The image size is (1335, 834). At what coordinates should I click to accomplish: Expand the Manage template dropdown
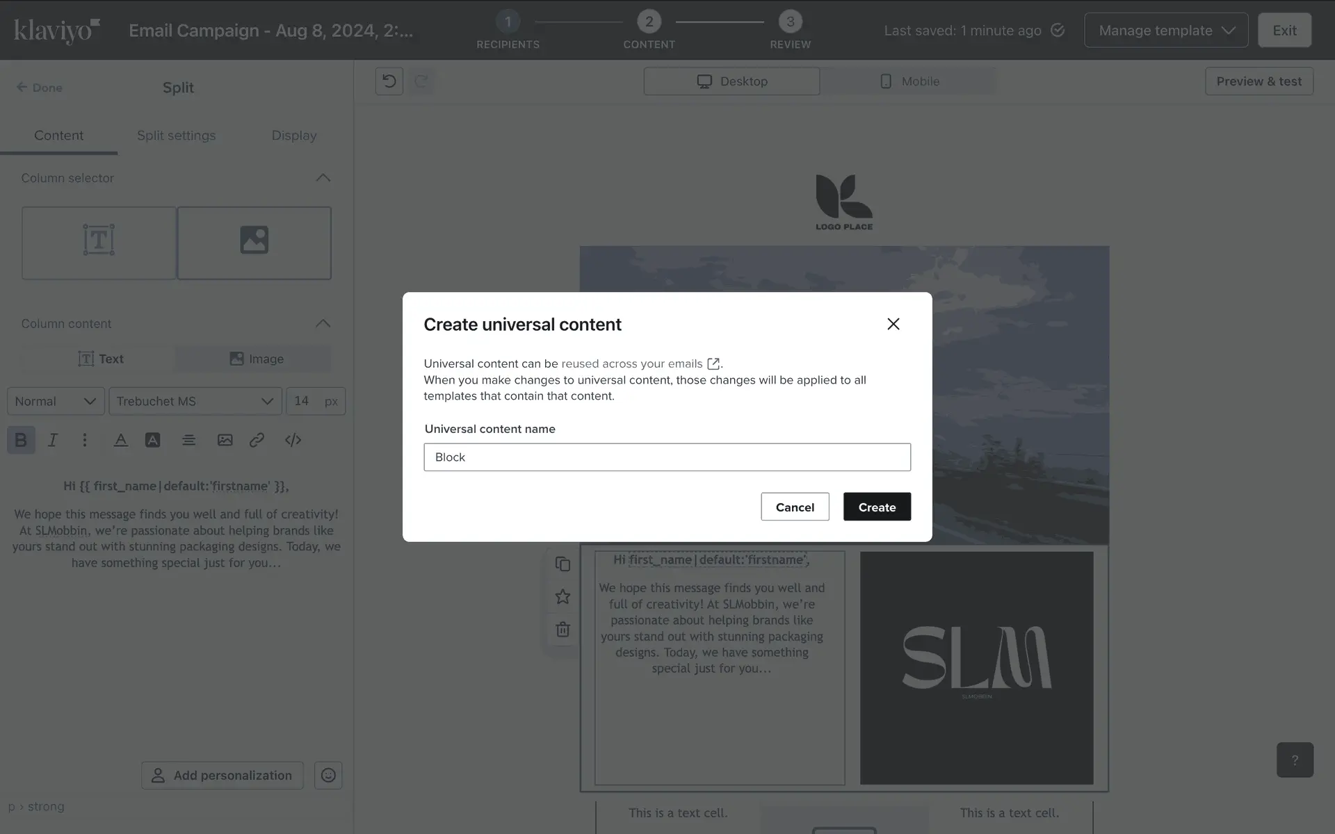pos(1166,31)
